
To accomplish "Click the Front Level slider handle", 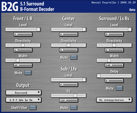I will pos(38,29).
